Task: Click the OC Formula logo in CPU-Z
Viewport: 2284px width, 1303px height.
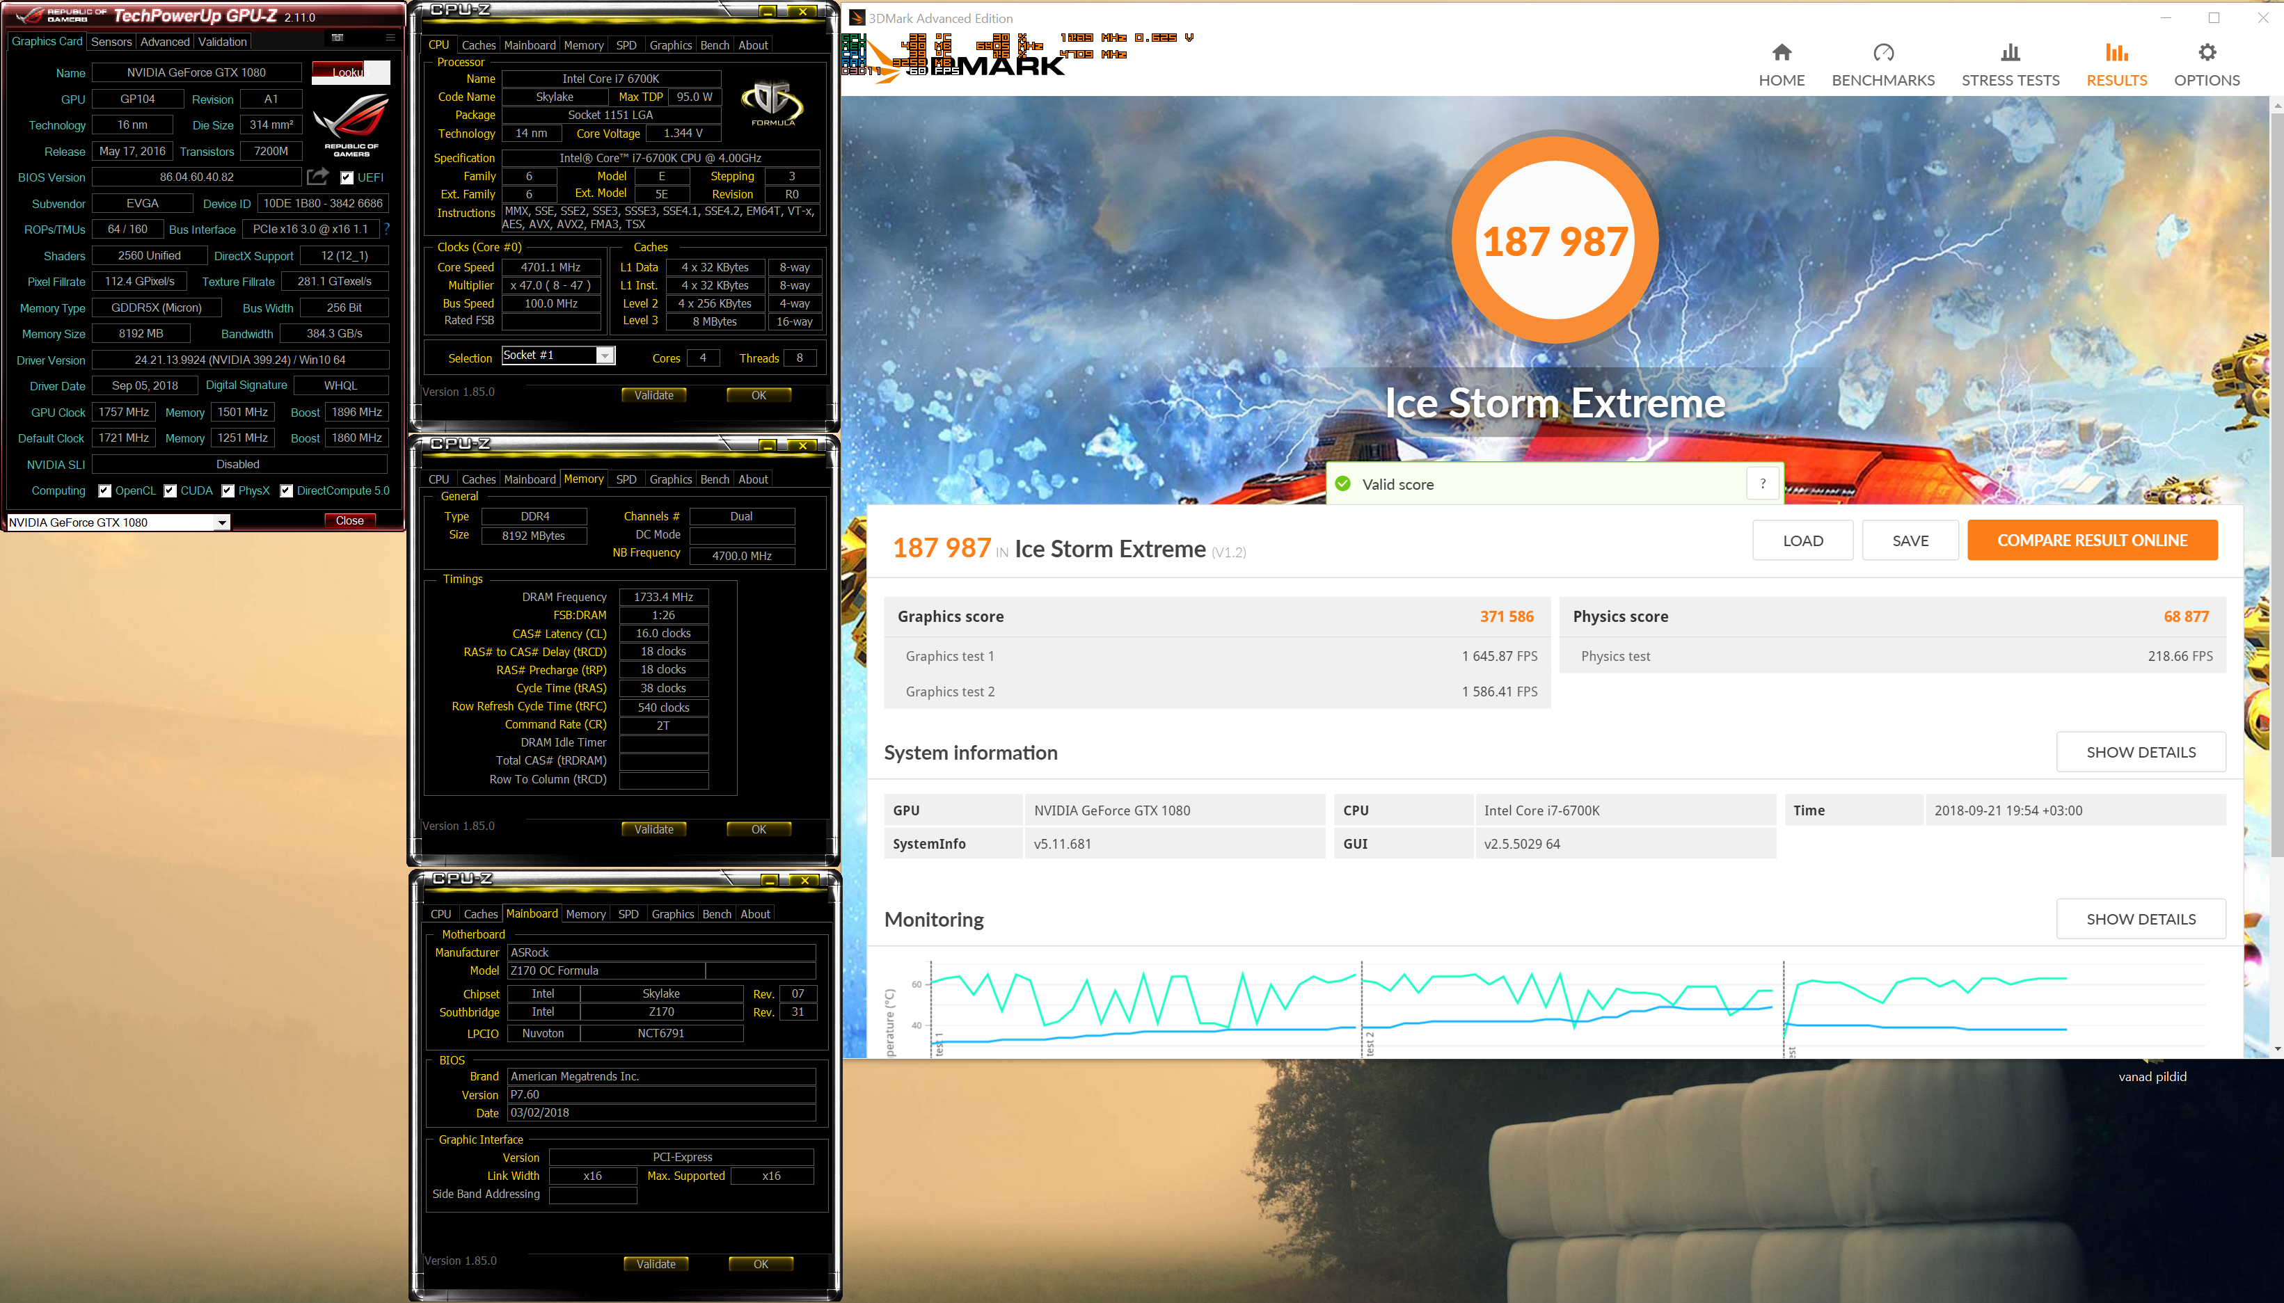Action: (772, 103)
